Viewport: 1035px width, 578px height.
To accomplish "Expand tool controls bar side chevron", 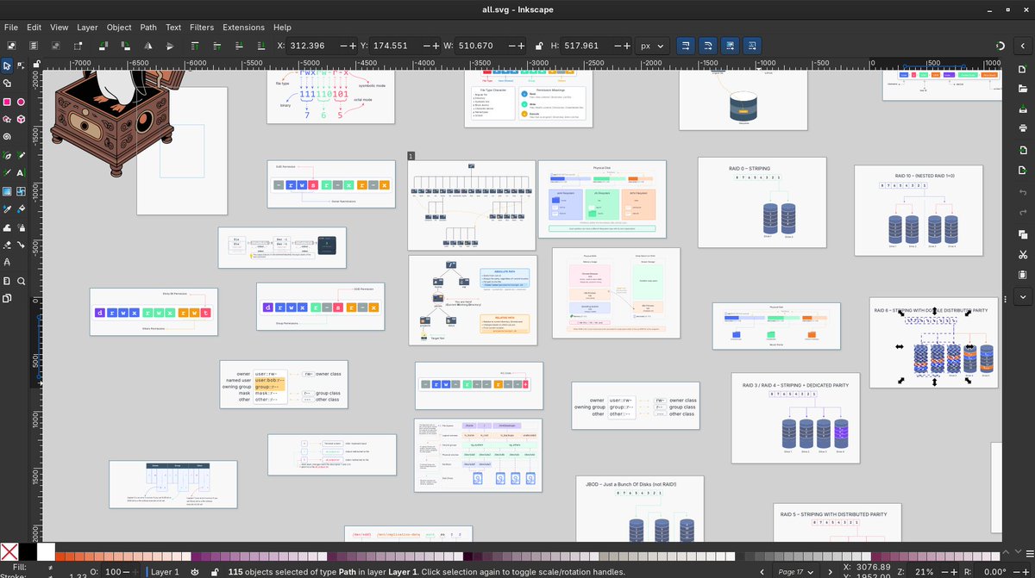I will (x=1022, y=46).
